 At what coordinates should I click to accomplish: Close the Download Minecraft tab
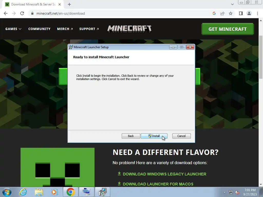point(60,4)
